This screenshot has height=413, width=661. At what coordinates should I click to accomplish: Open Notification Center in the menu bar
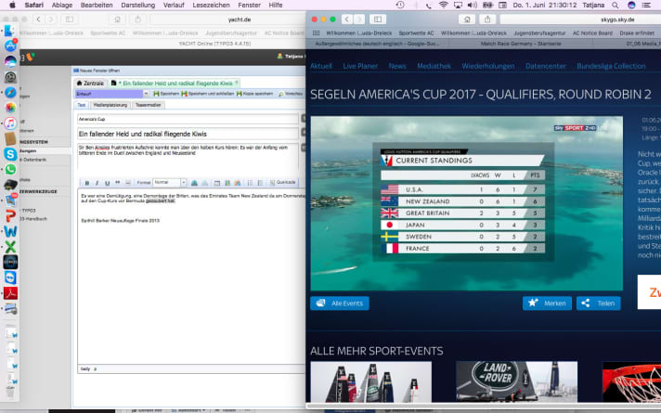pos(646,5)
